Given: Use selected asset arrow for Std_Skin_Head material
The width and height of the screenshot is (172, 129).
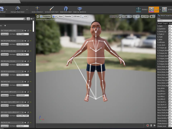Looking at the screenshot, I should (x=25, y=41).
